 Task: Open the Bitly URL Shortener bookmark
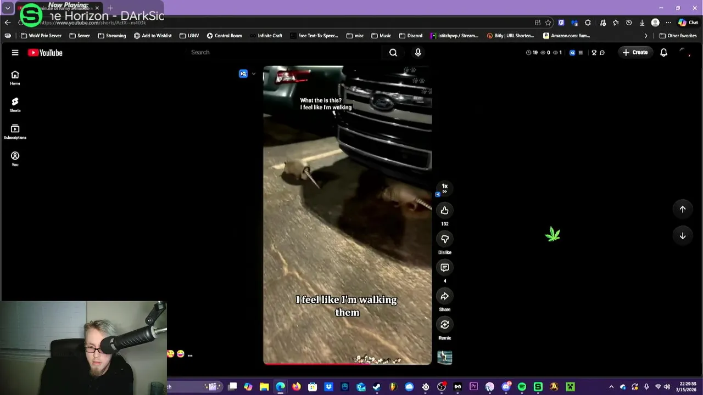click(x=510, y=36)
